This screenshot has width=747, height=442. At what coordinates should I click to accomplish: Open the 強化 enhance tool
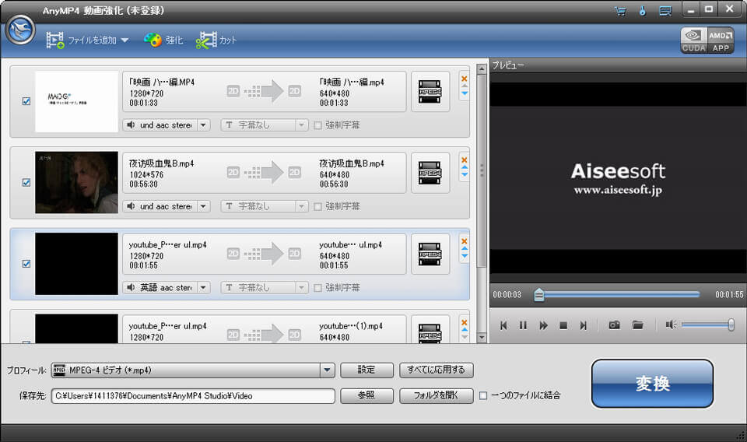coord(163,40)
